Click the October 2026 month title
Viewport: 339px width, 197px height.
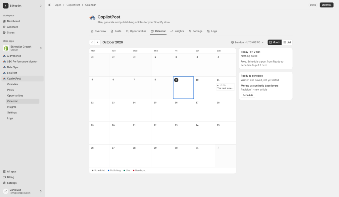tap(113, 42)
